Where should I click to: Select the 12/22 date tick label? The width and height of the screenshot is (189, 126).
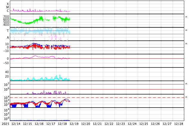tap(109, 124)
